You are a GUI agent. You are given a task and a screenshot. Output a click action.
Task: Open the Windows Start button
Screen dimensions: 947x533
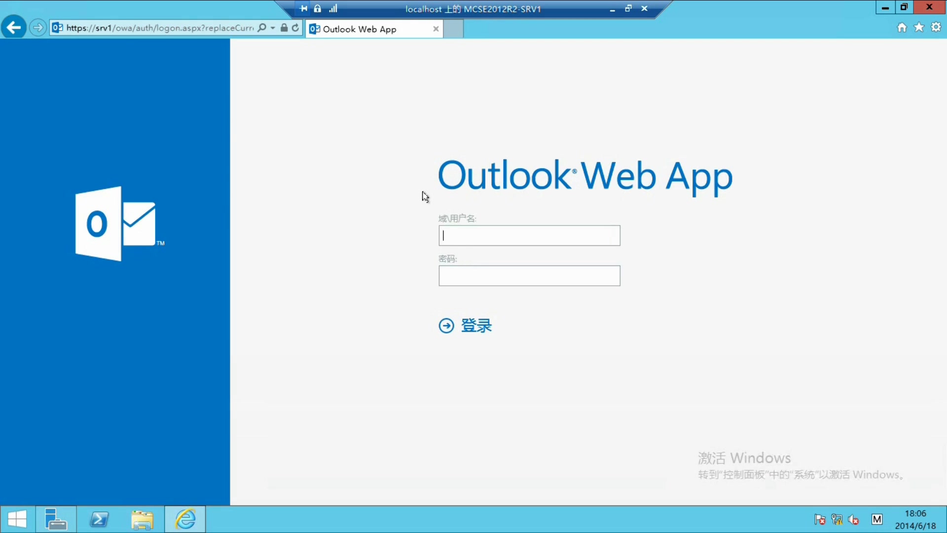(x=17, y=519)
